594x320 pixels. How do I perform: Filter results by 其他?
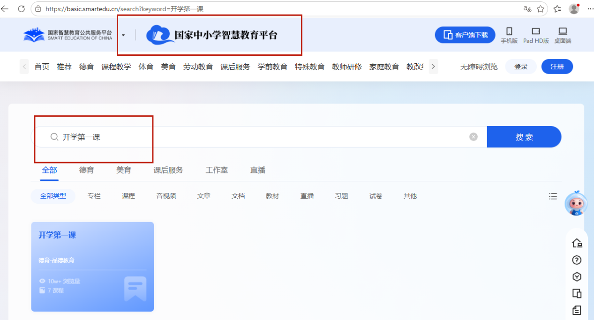click(x=410, y=196)
